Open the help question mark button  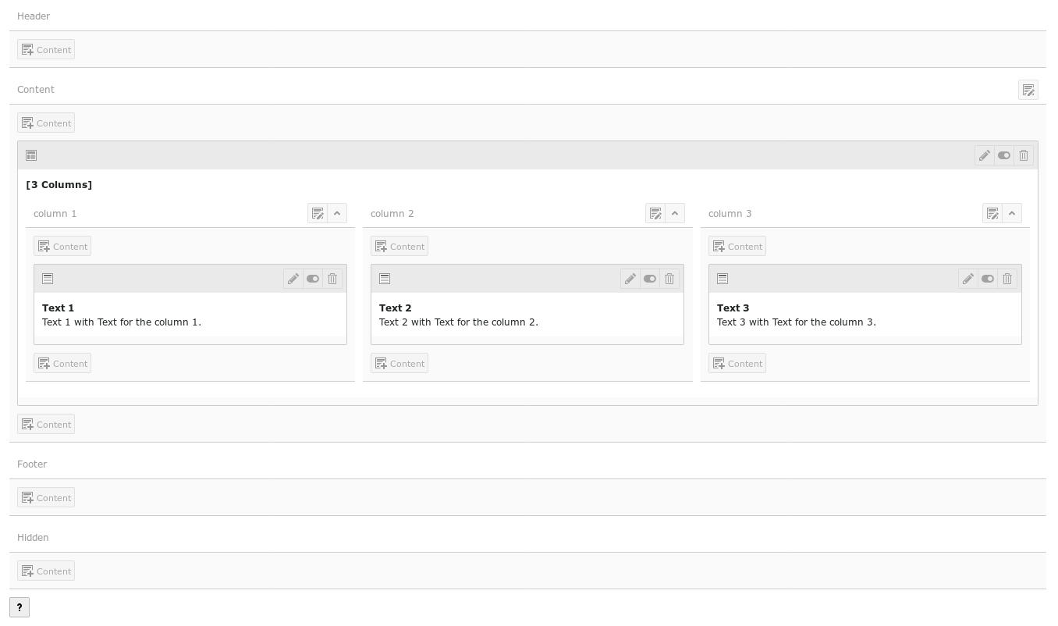pos(20,607)
